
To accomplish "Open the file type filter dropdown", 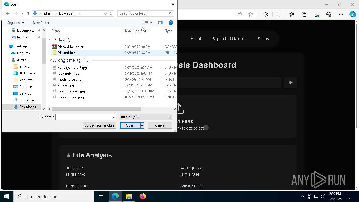I will (146, 117).
